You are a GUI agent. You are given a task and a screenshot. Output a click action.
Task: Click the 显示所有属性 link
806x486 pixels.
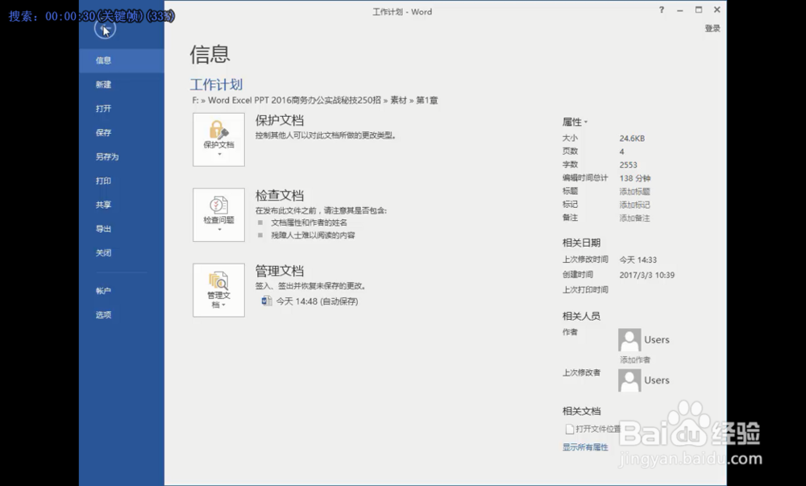584,446
